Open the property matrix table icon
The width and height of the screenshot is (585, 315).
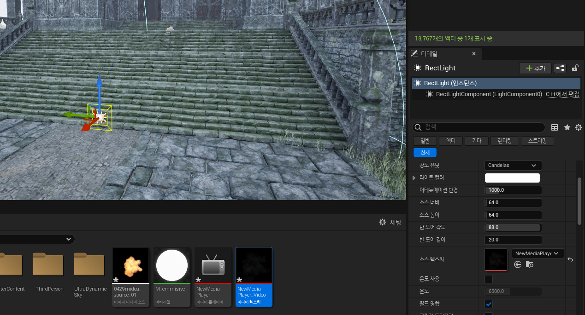(x=555, y=127)
